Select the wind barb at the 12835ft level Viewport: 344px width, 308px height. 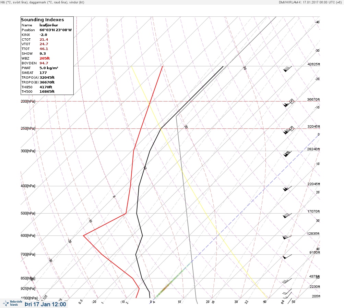pyautogui.click(x=287, y=237)
